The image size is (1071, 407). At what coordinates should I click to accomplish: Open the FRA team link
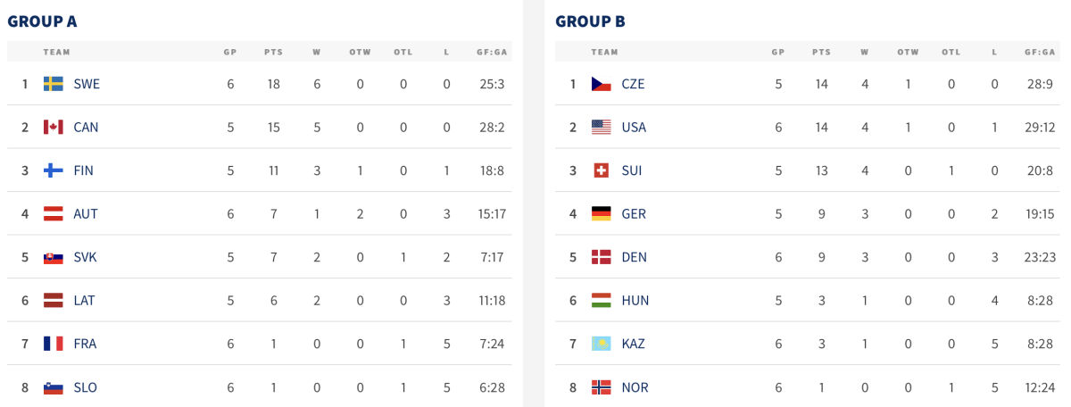[x=86, y=344]
